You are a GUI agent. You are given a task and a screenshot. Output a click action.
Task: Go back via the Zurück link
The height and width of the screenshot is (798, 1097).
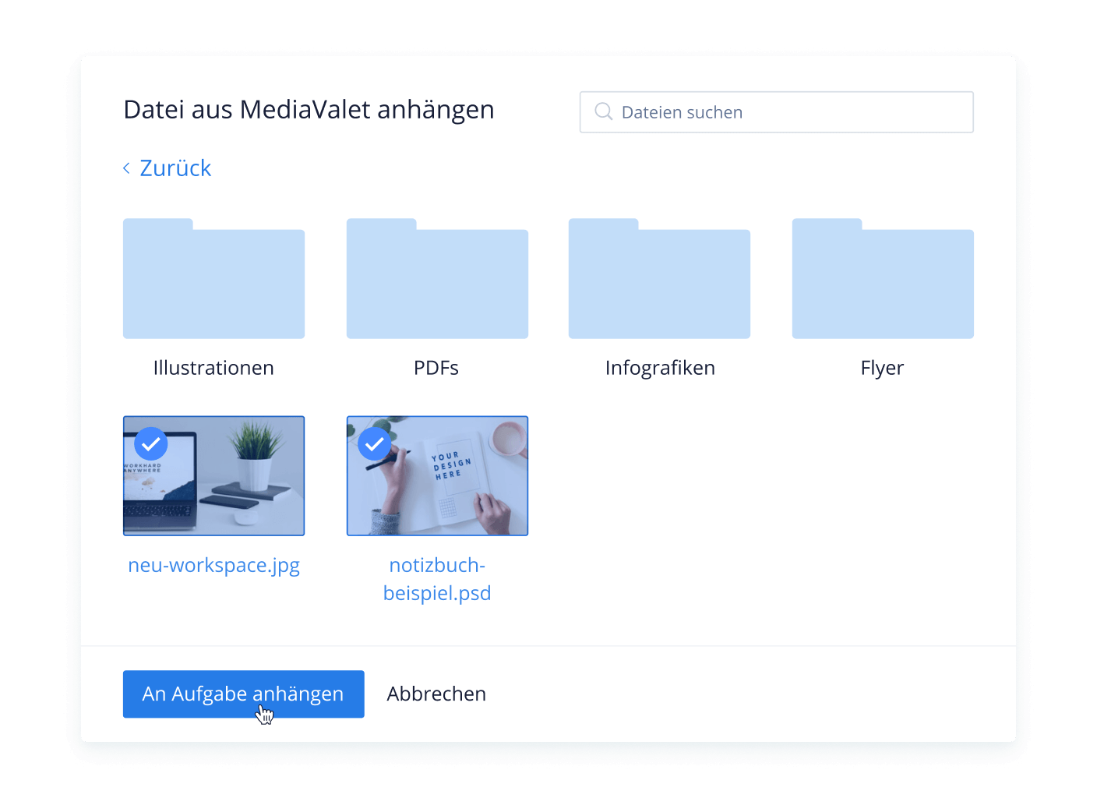click(175, 168)
